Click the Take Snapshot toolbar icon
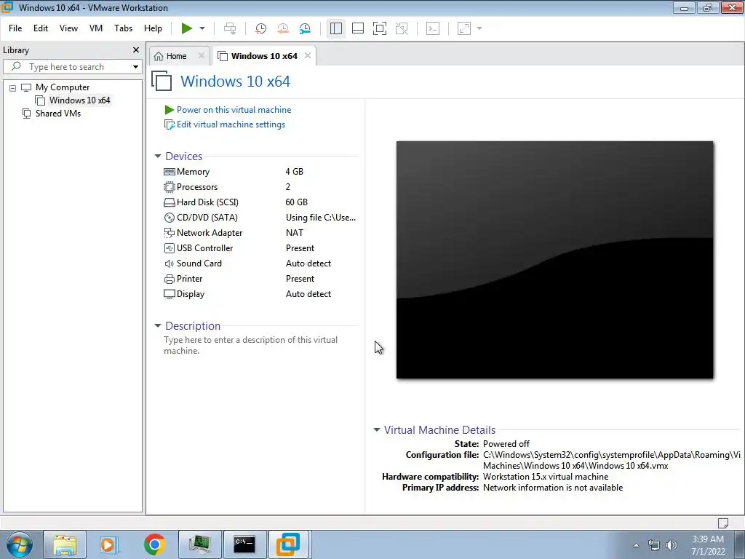 (260, 28)
